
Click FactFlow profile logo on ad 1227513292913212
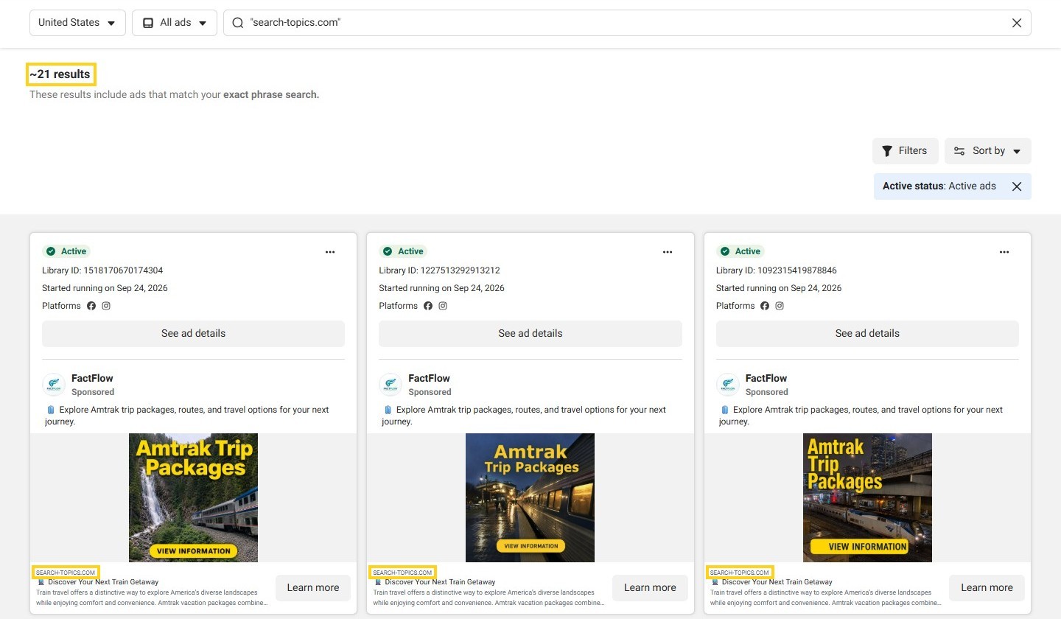click(x=391, y=385)
